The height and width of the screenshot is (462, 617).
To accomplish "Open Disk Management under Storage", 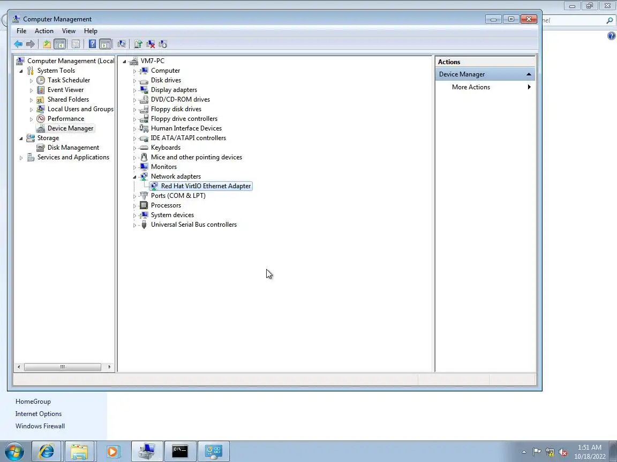I will click(73, 148).
